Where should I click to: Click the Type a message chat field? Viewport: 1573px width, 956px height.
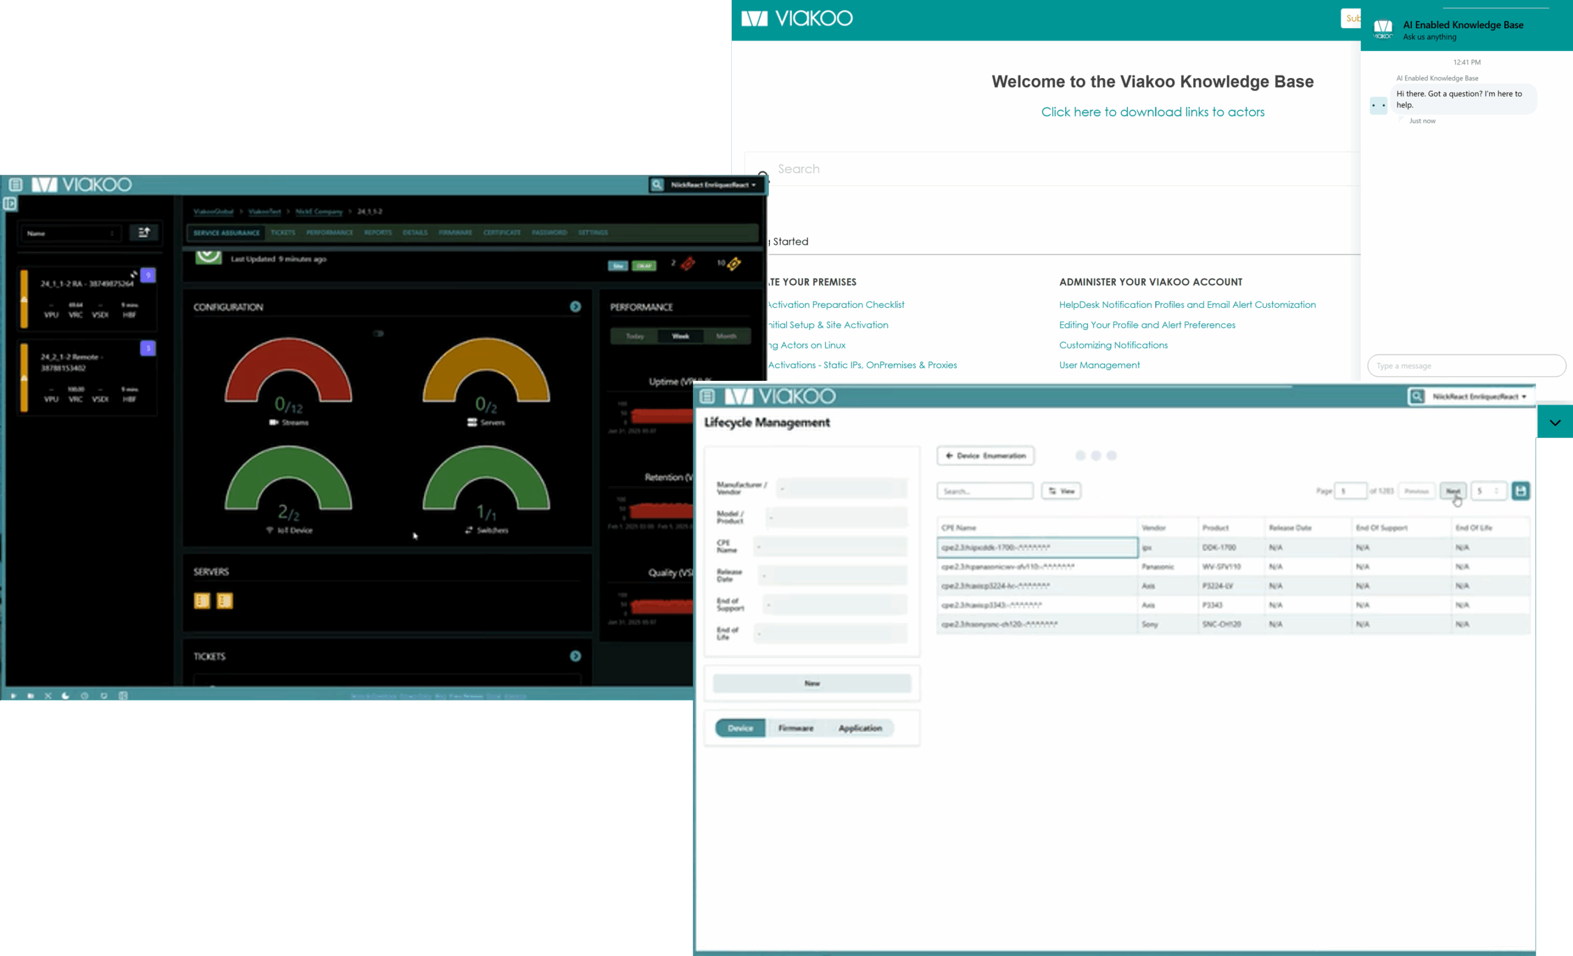coord(1465,366)
